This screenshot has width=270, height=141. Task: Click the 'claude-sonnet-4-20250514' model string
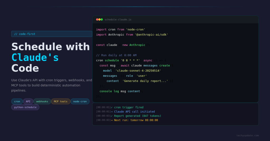(x=138, y=70)
